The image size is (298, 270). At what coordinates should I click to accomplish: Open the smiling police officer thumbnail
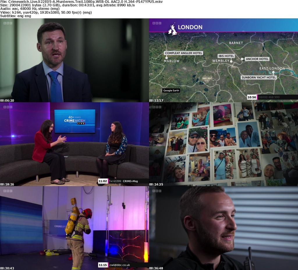(223, 228)
